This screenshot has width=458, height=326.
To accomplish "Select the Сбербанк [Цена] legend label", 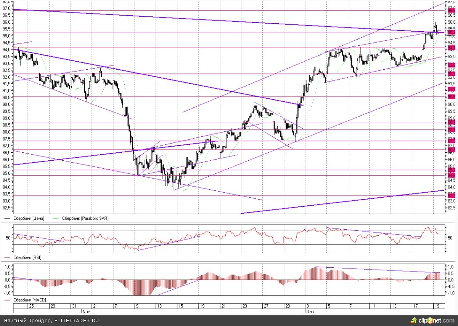I will [x=29, y=219].
